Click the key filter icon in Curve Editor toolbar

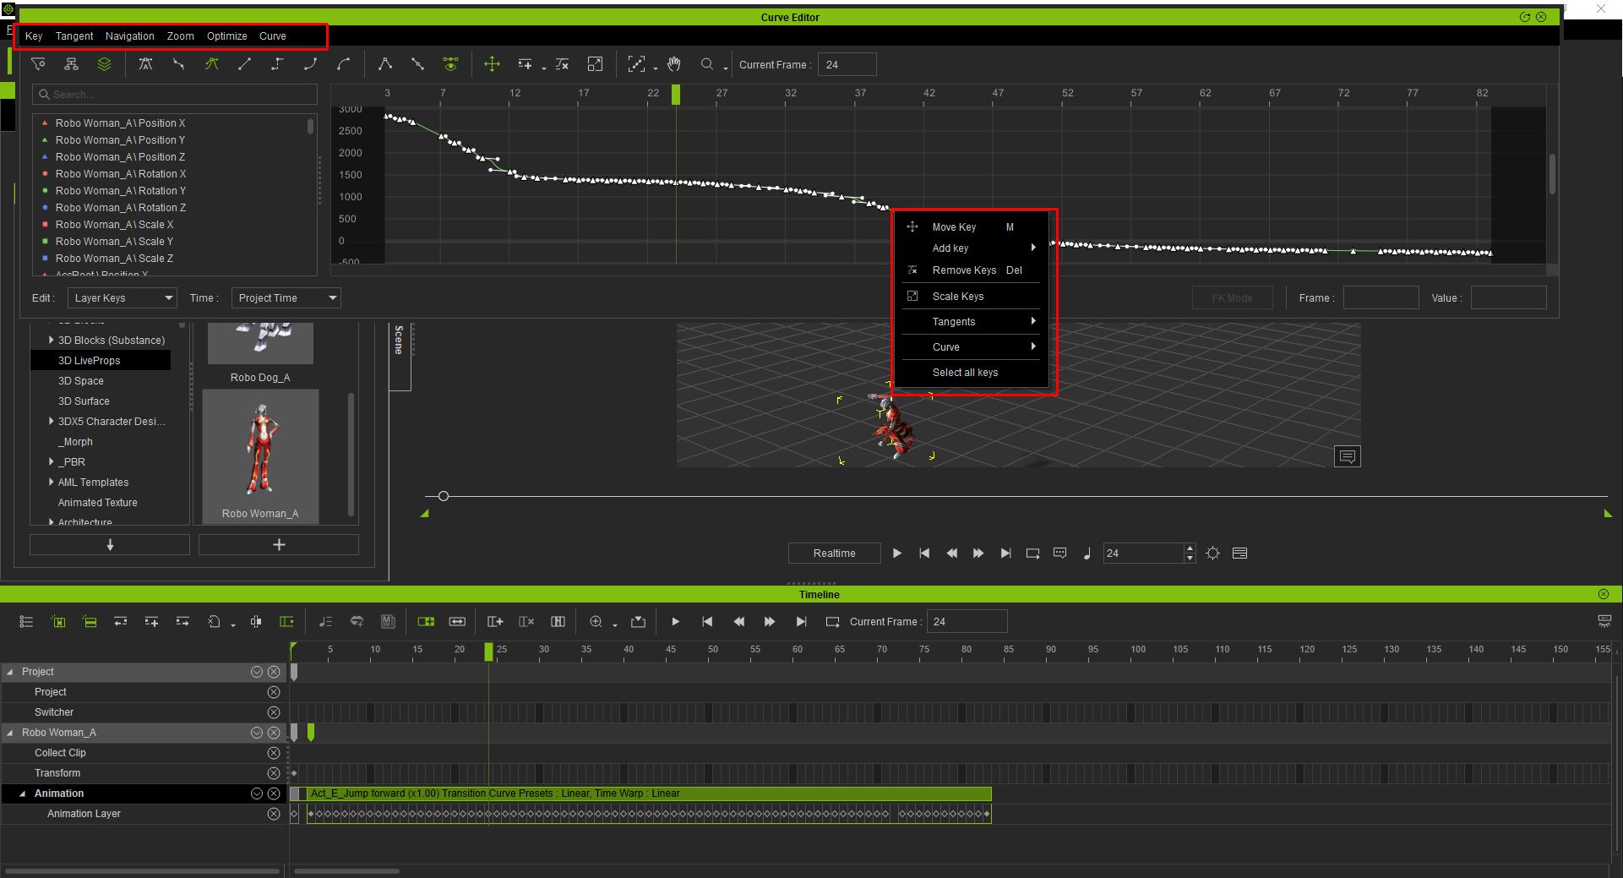[x=38, y=64]
